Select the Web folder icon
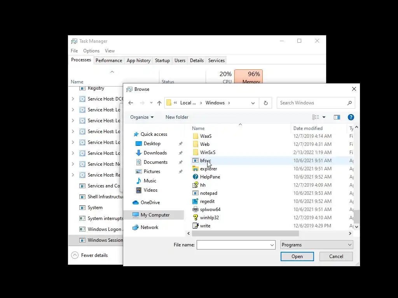The width and height of the screenshot is (398, 298). click(x=196, y=144)
